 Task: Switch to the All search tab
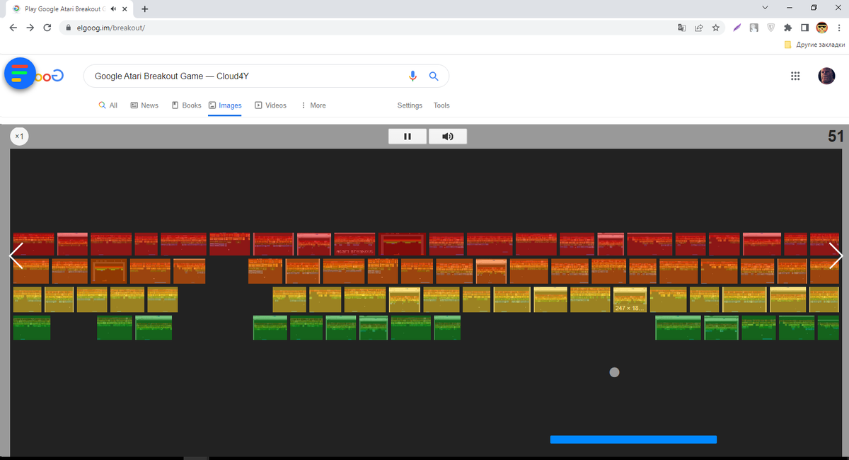[108, 105]
